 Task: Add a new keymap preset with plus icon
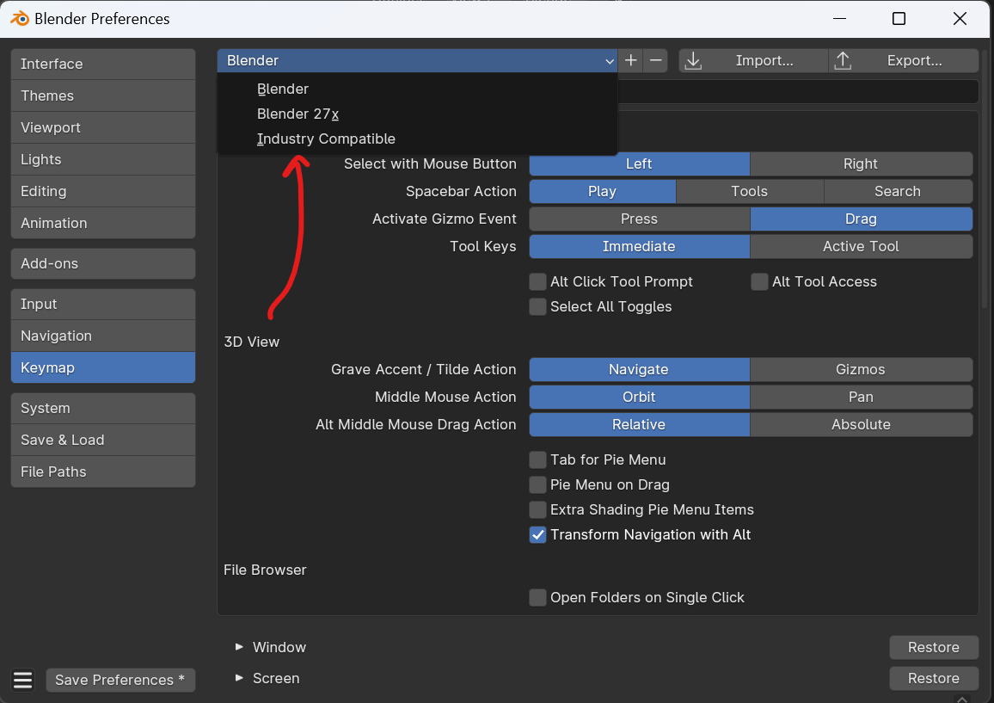pyautogui.click(x=631, y=61)
